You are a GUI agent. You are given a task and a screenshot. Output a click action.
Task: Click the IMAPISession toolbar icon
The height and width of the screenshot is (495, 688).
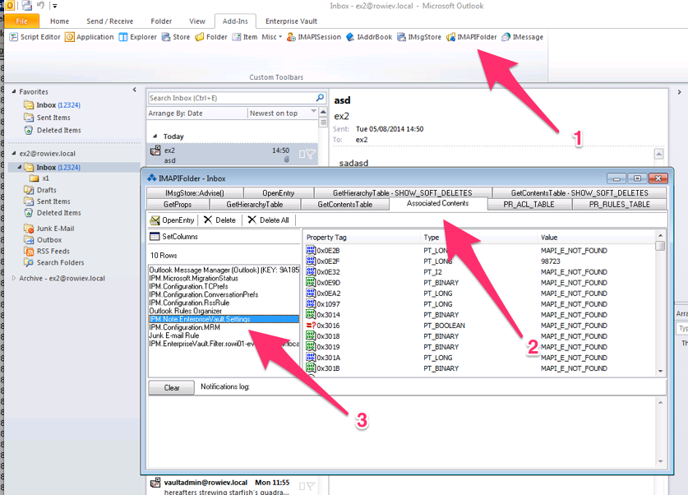tap(314, 37)
